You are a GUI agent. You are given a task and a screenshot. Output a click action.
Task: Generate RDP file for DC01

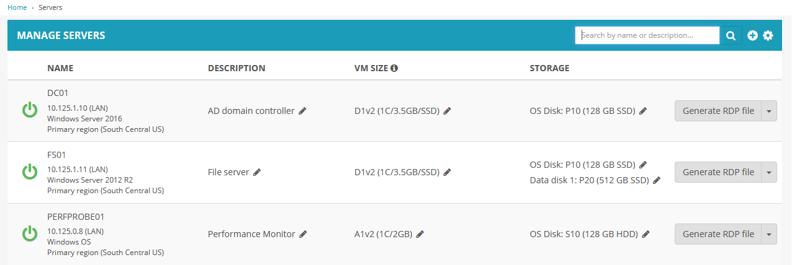click(718, 111)
